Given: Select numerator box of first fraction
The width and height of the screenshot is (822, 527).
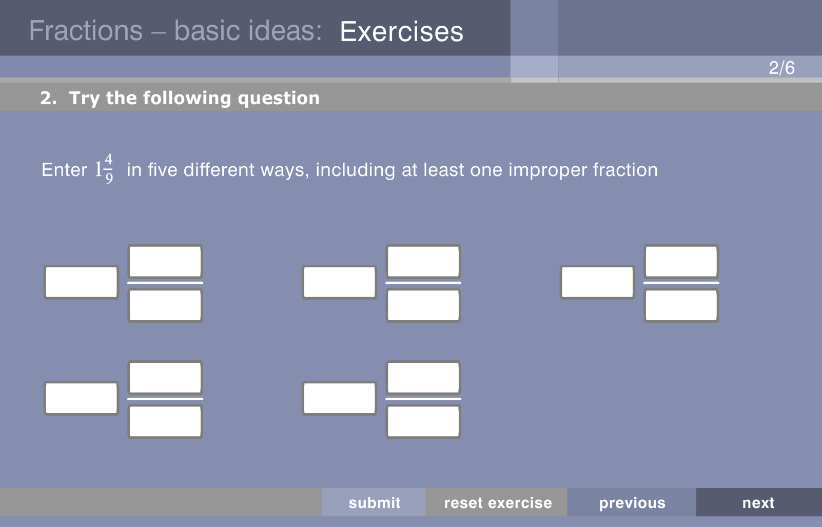Looking at the screenshot, I should [x=165, y=261].
